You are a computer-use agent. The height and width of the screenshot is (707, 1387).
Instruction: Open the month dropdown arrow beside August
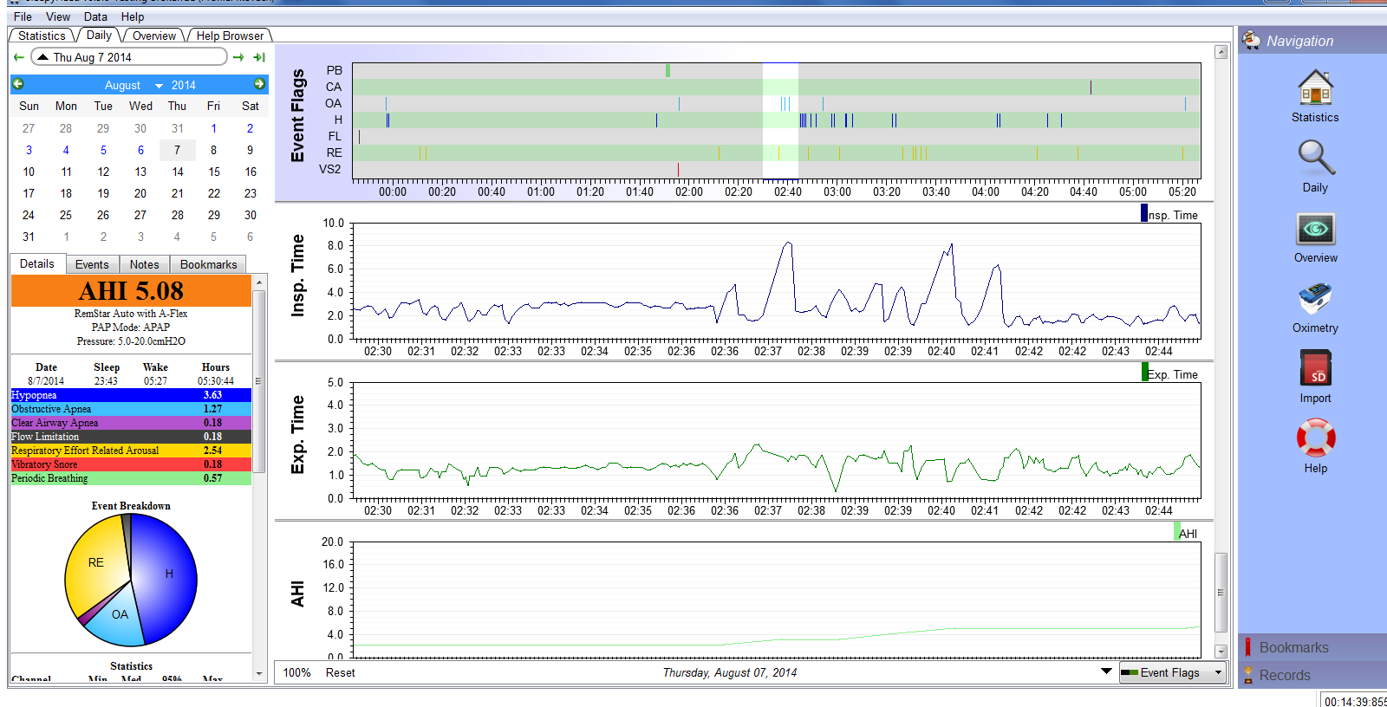(x=159, y=86)
